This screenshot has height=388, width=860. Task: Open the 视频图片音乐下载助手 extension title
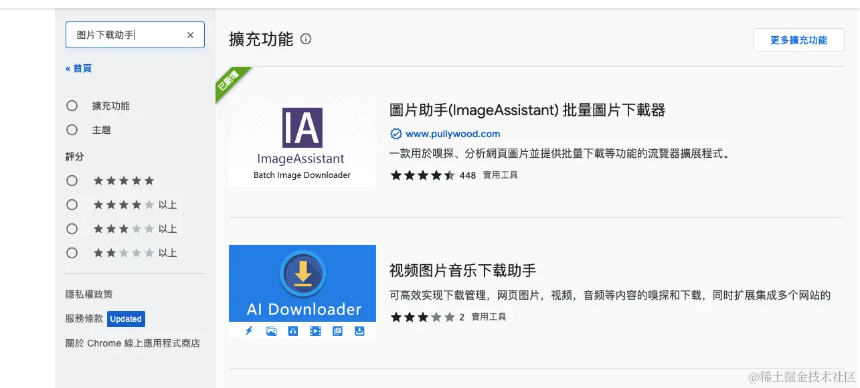point(463,270)
